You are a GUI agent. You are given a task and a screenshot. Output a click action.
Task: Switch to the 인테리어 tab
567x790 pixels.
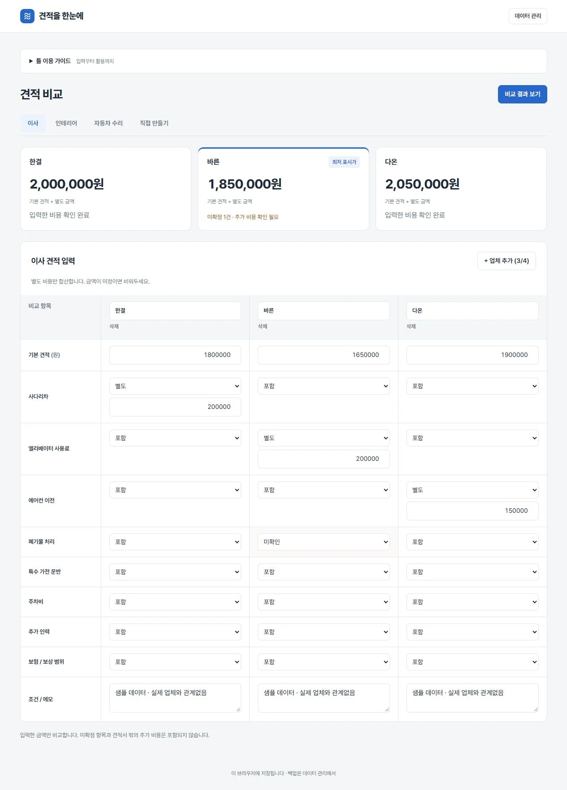pos(66,123)
